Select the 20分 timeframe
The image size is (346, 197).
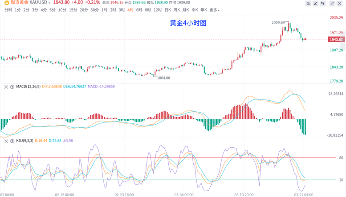[x=84, y=10]
